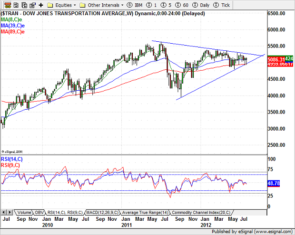Click the plus crosshair icon
This screenshot has height=235, width=295.
pos(40,5)
